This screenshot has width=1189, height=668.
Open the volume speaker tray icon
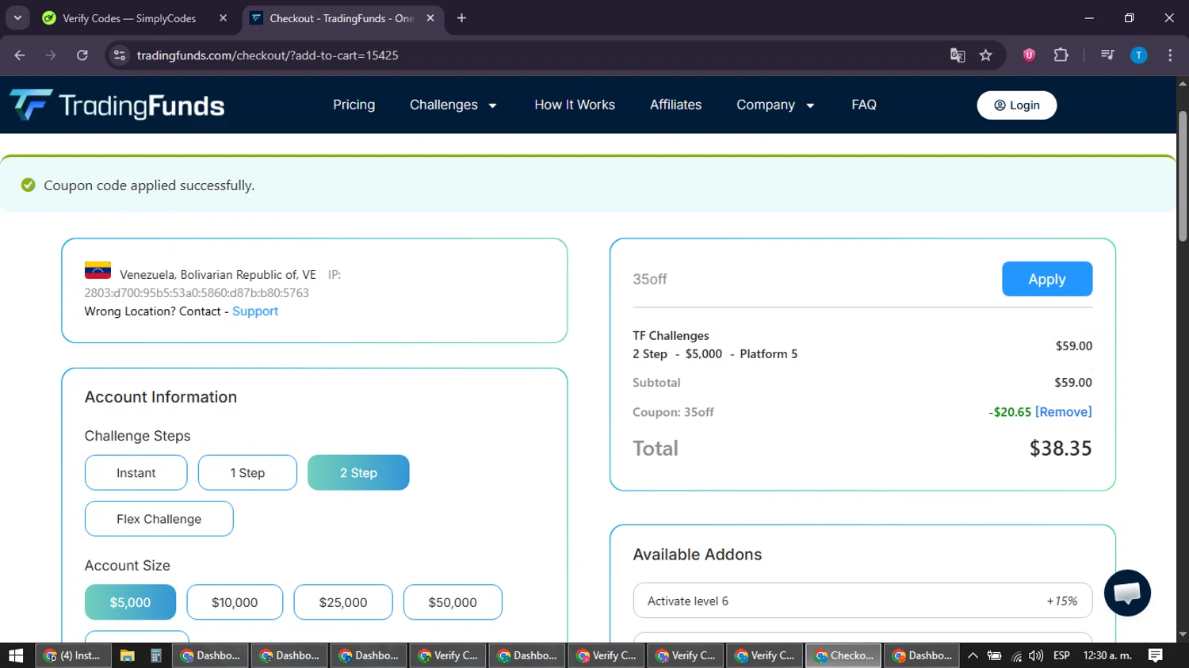point(1036,655)
